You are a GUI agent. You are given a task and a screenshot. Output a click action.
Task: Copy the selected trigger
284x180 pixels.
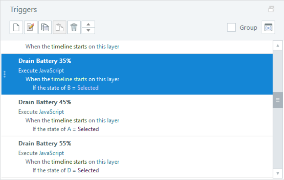45,27
